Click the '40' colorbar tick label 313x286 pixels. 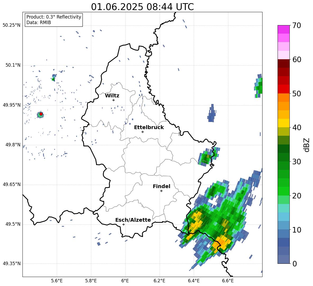click(x=296, y=128)
